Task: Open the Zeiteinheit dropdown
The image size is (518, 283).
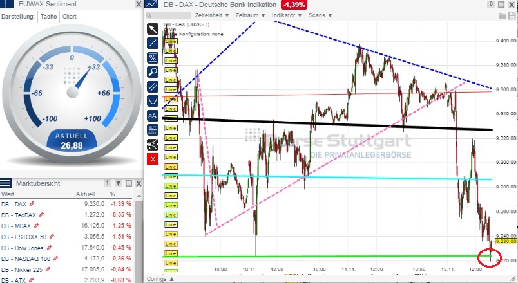Action: [212, 15]
